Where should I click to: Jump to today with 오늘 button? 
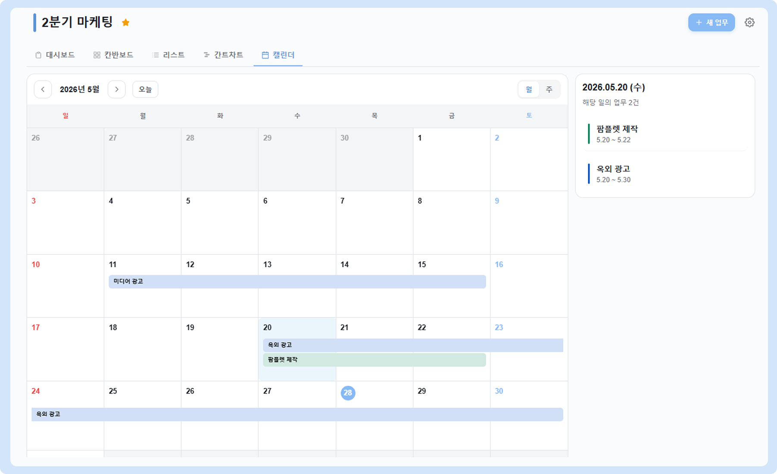[x=145, y=90]
